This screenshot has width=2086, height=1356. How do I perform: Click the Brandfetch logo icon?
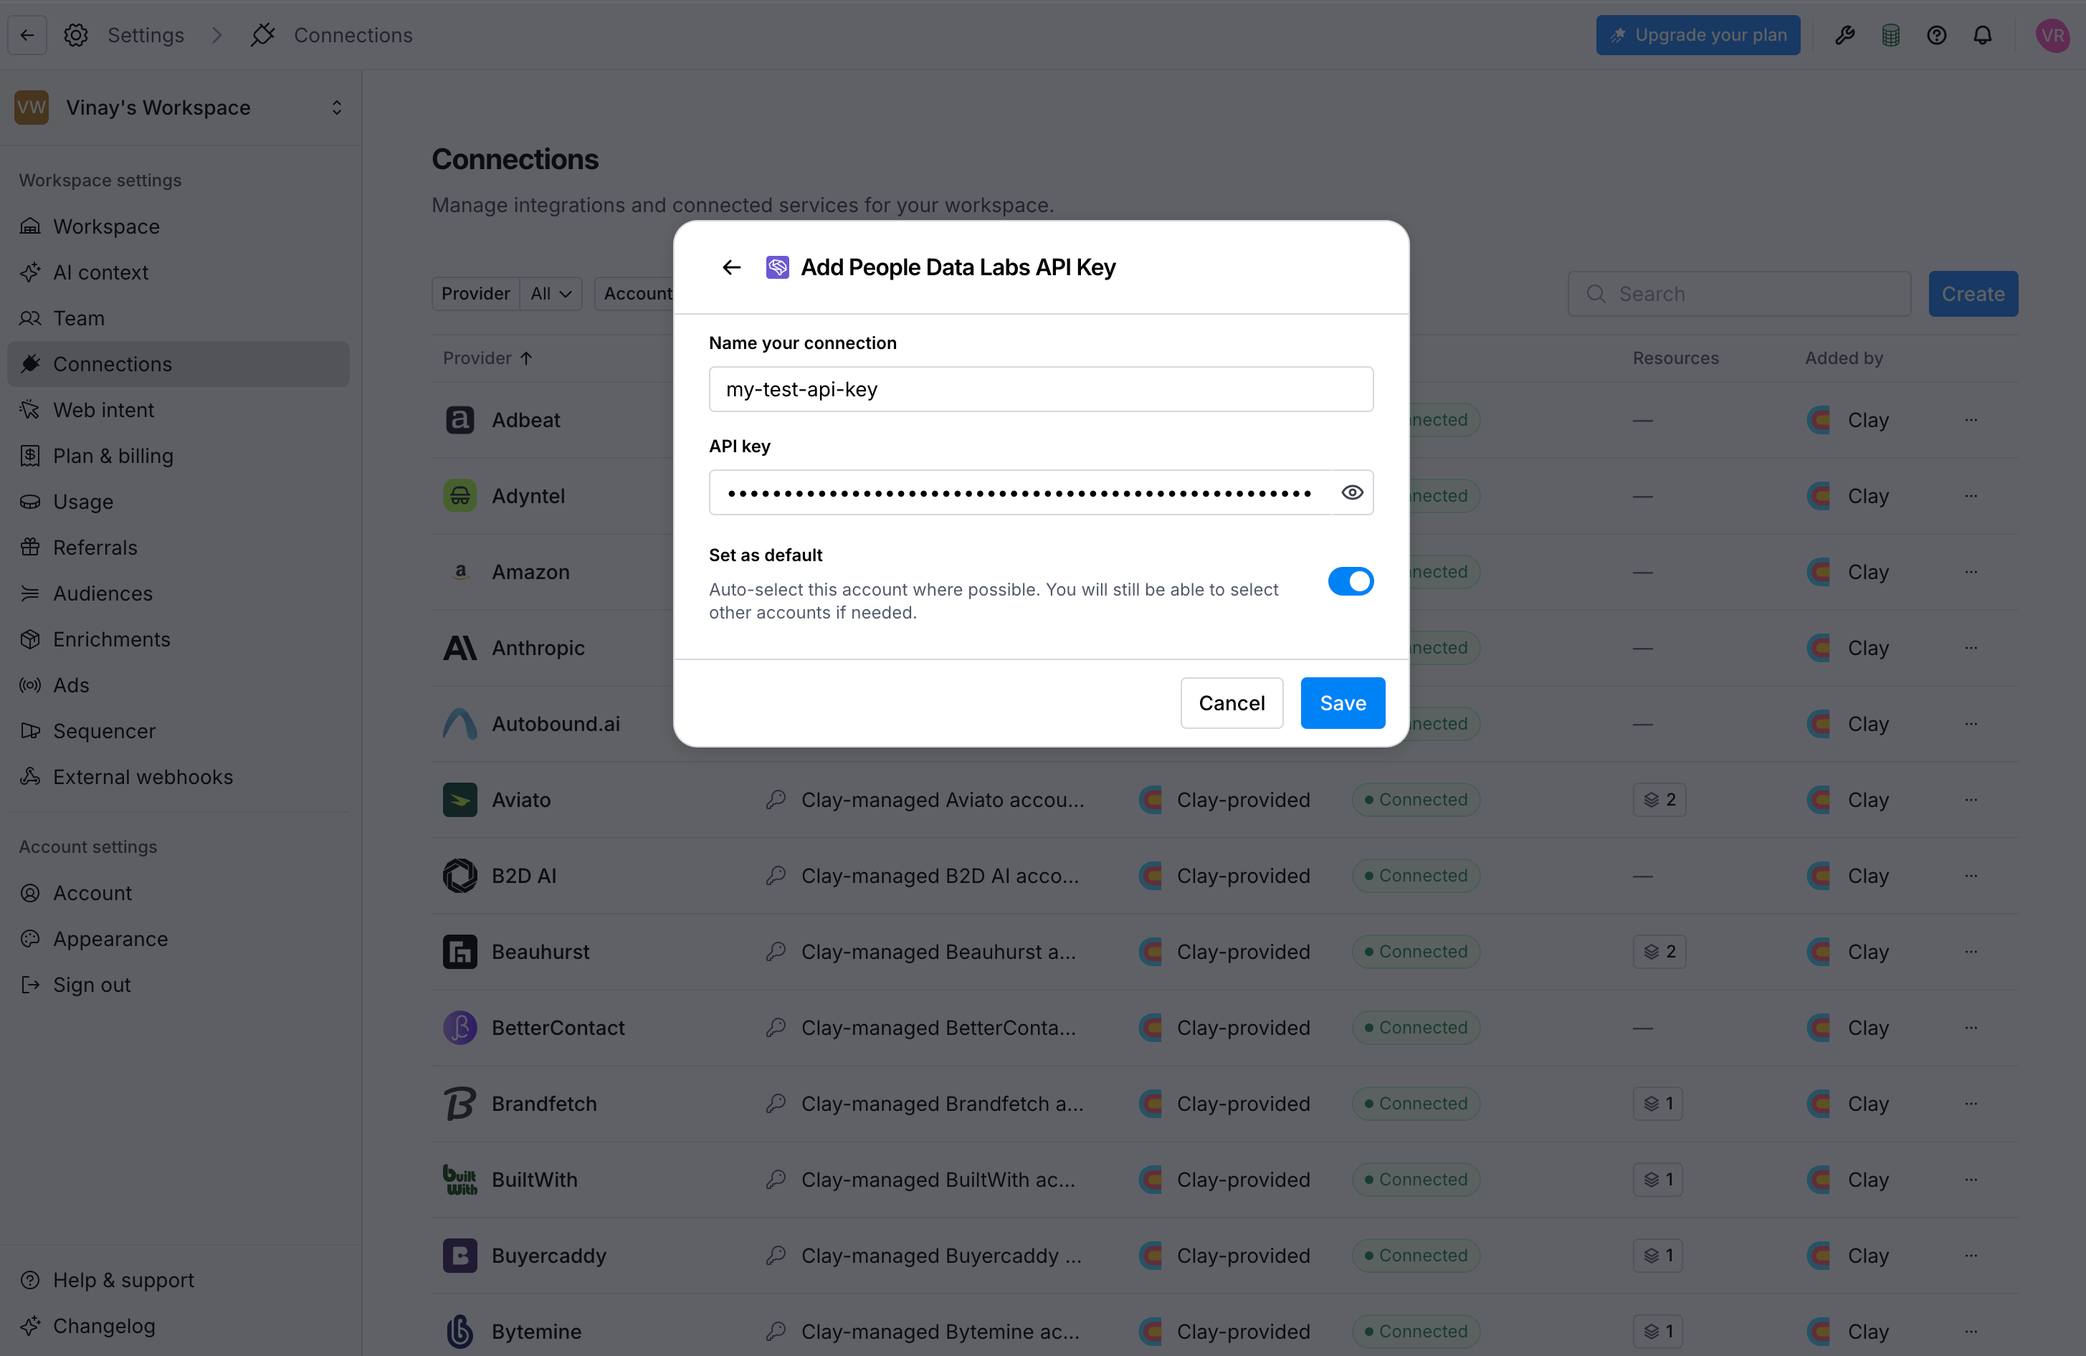pos(460,1104)
